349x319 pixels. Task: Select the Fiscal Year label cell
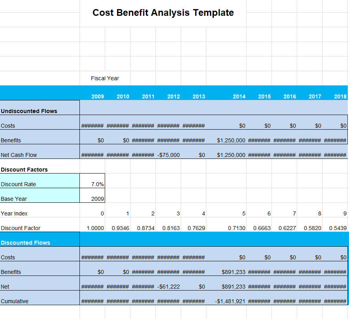click(x=105, y=78)
